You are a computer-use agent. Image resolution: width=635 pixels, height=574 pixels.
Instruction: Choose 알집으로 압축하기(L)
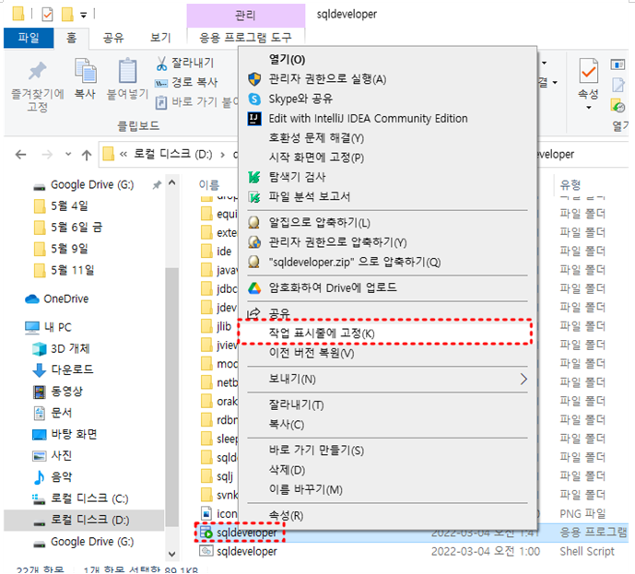(x=320, y=223)
